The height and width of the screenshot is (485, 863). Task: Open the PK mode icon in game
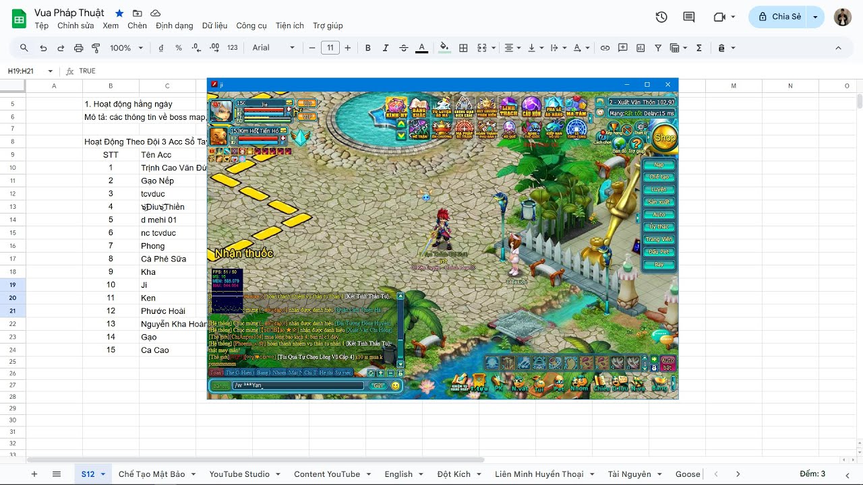499,384
